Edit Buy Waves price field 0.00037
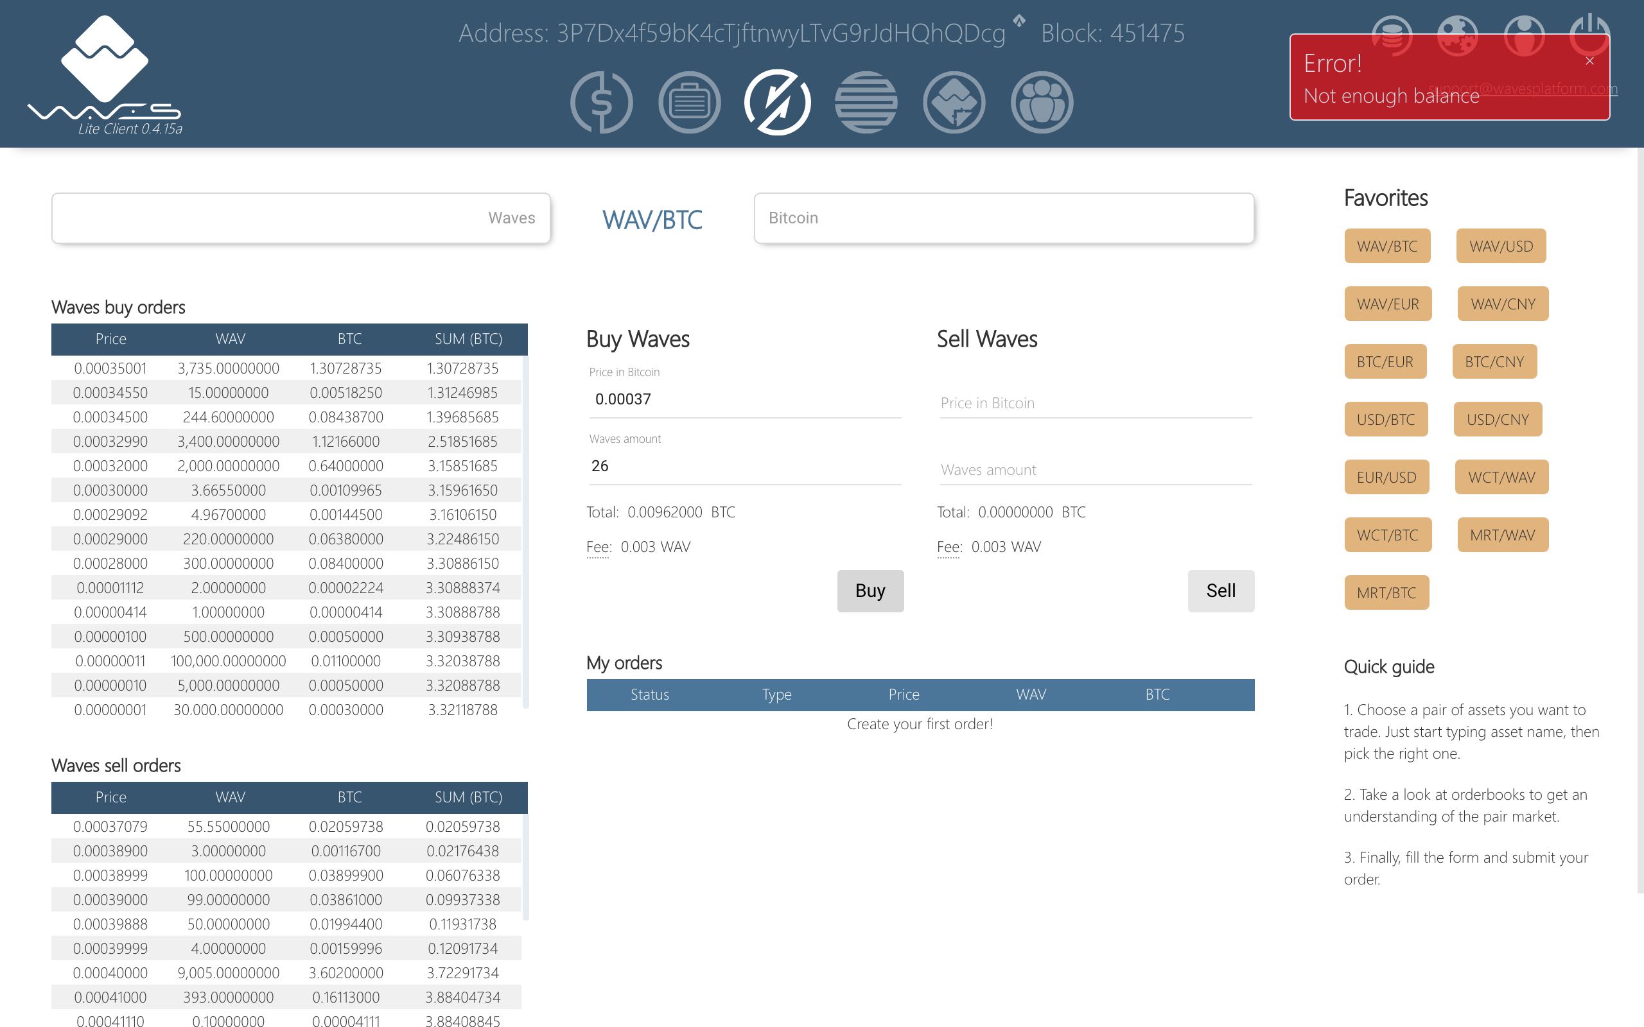Viewport: 1644px width, 1027px height. [744, 399]
